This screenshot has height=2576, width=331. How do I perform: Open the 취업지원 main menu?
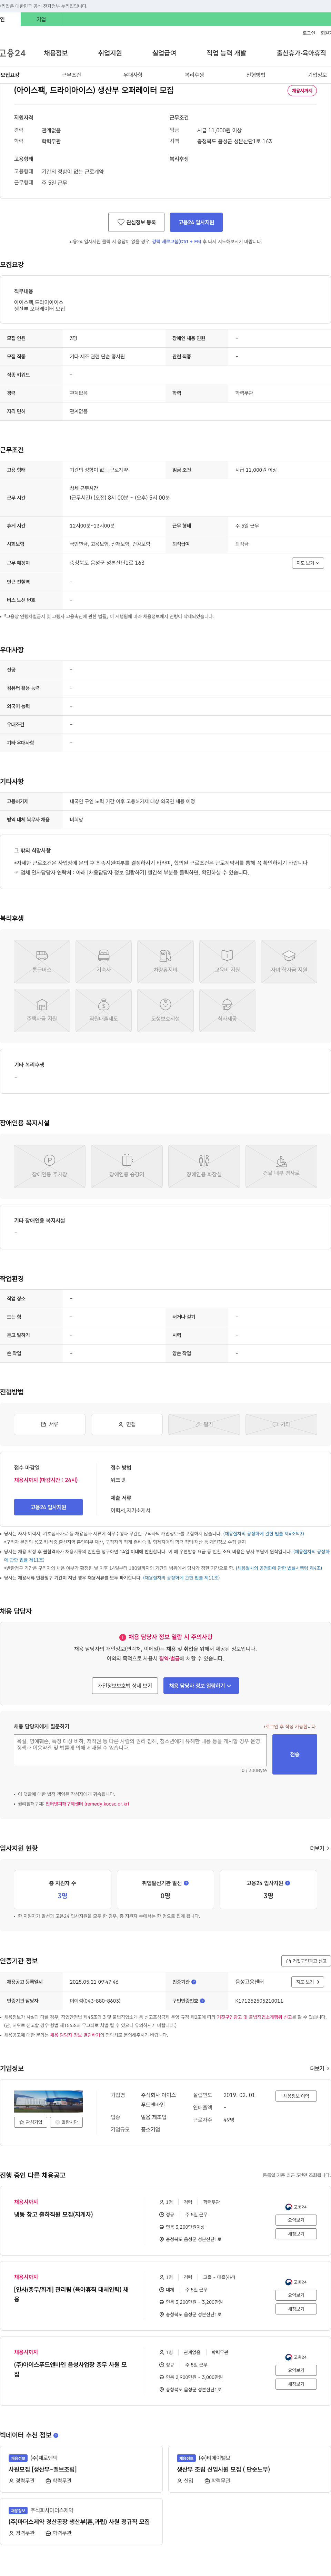coord(110,53)
